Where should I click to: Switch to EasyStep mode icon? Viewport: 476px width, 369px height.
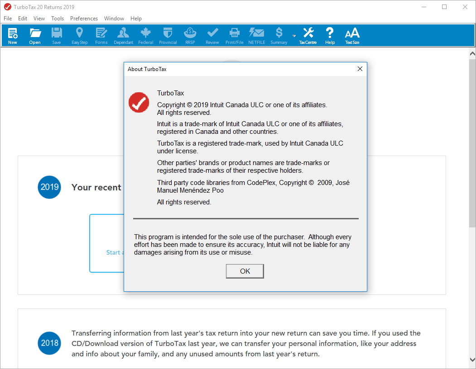tap(80, 36)
